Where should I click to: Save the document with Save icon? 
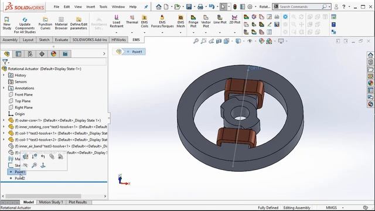pos(189,6)
